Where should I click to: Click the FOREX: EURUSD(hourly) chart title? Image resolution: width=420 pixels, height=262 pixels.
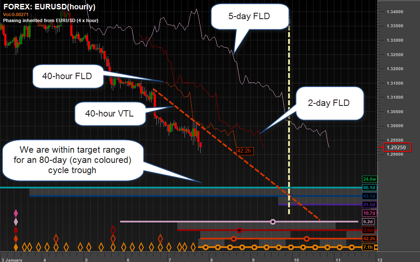(49, 7)
